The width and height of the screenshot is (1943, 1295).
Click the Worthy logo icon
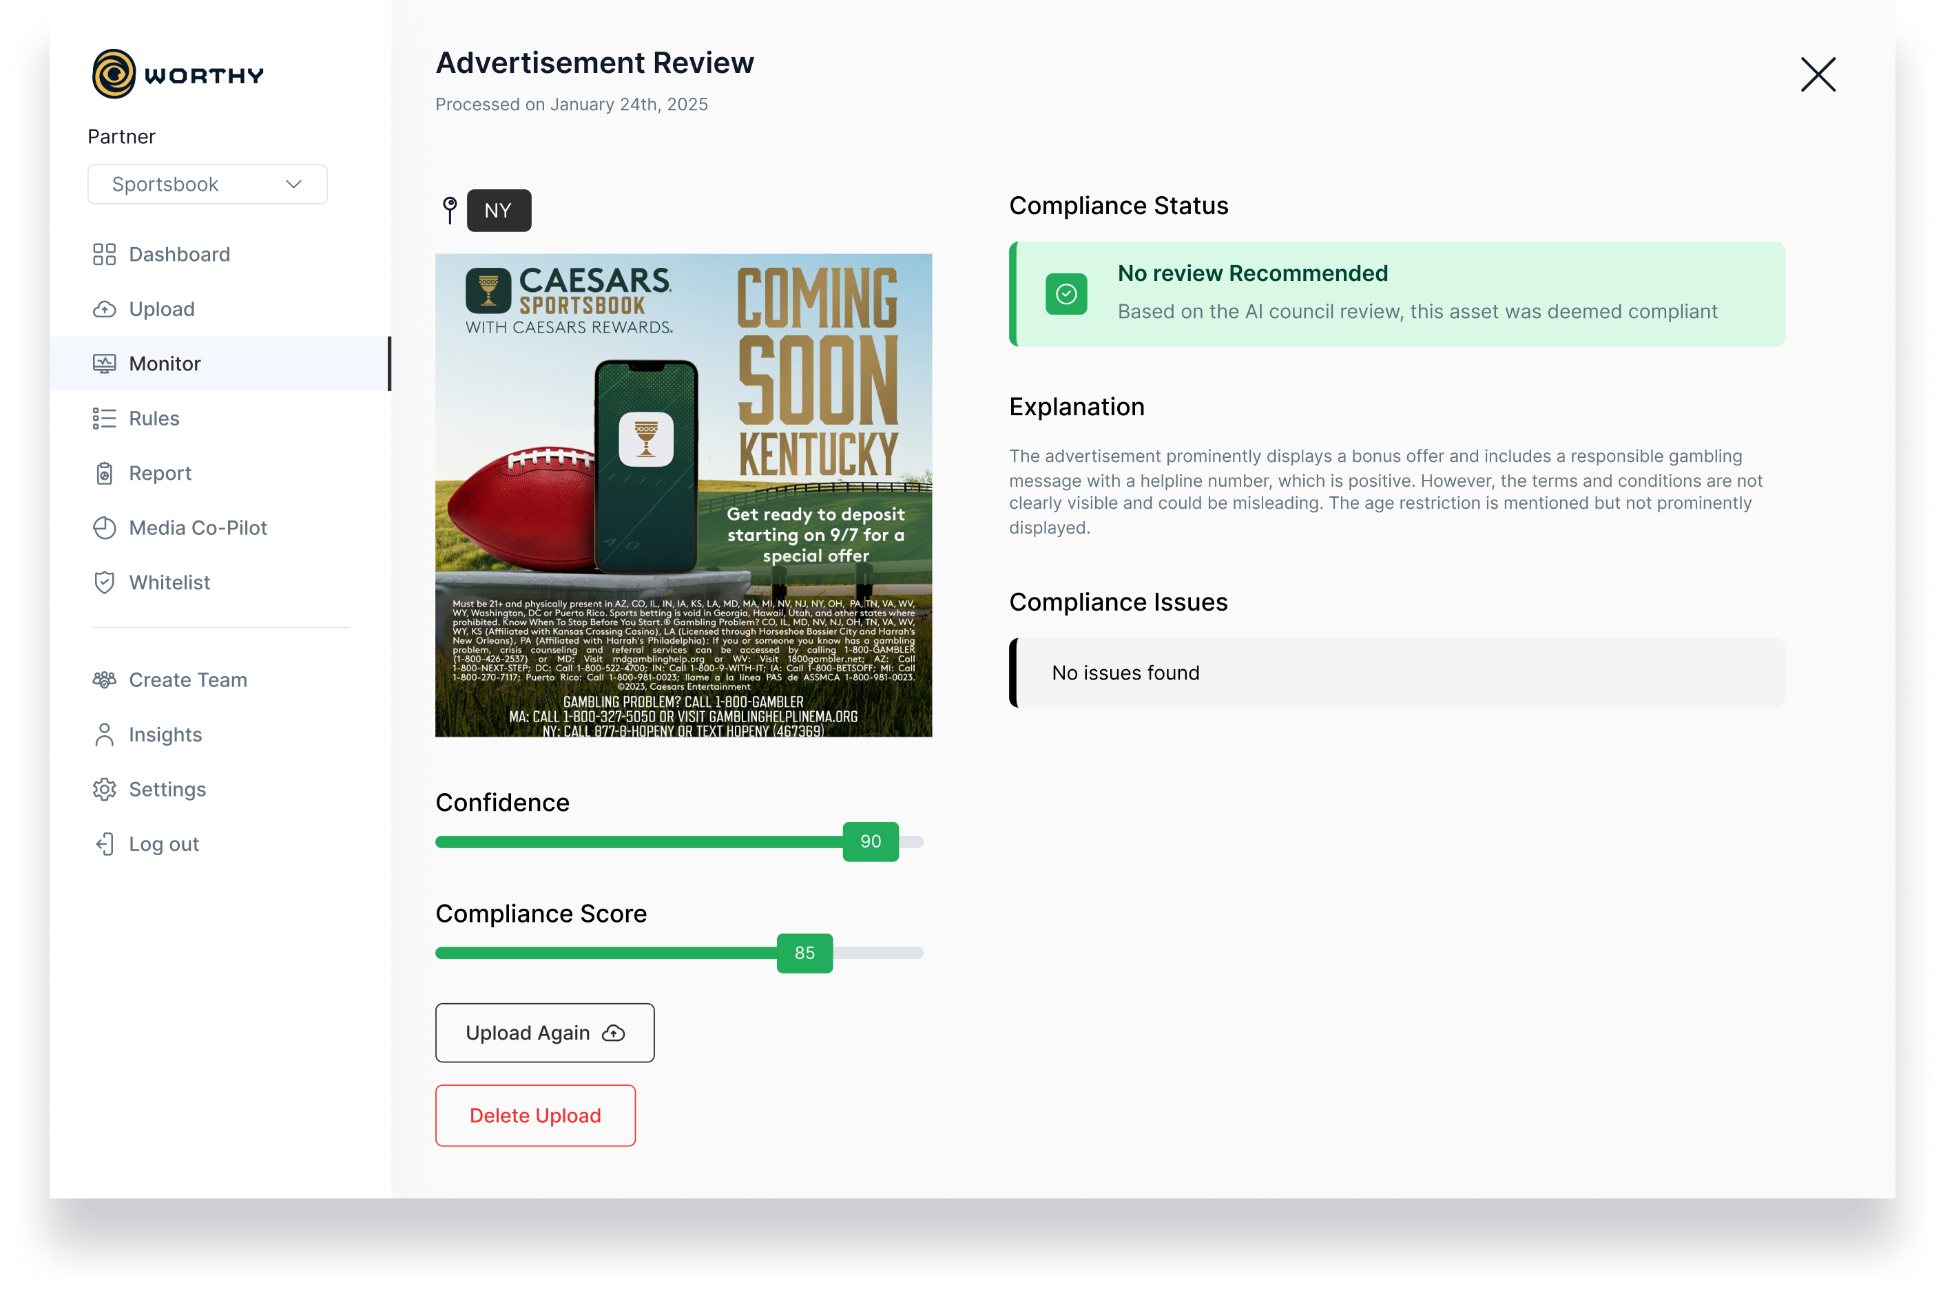point(113,74)
